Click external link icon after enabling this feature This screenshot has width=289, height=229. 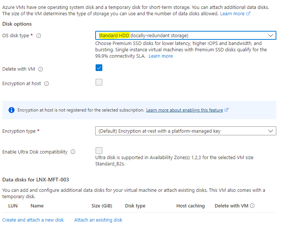coord(227,110)
